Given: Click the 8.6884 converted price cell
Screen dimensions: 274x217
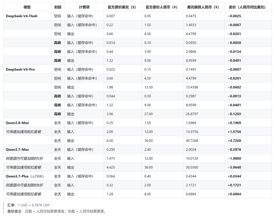Looking at the screenshot, I should pyautogui.click(x=191, y=194).
